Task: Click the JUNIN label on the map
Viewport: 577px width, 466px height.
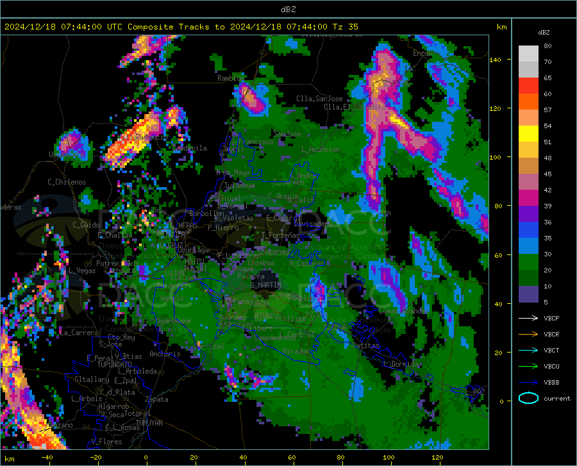Action: (x=259, y=303)
